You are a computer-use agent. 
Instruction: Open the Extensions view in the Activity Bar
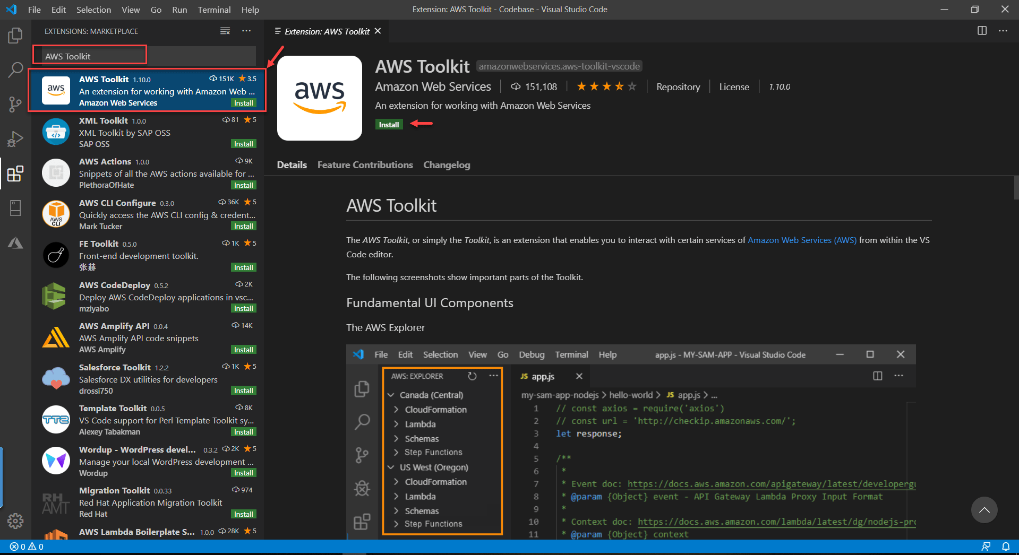pyautogui.click(x=15, y=174)
